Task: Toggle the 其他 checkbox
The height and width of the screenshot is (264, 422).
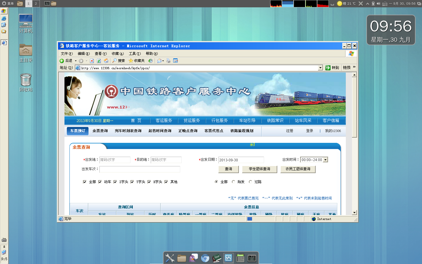Action: [x=166, y=182]
